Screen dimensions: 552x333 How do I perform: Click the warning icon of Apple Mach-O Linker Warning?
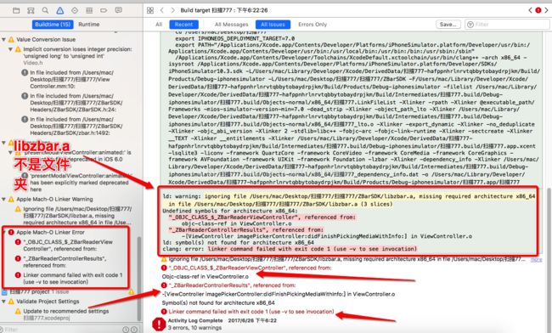click(11, 200)
